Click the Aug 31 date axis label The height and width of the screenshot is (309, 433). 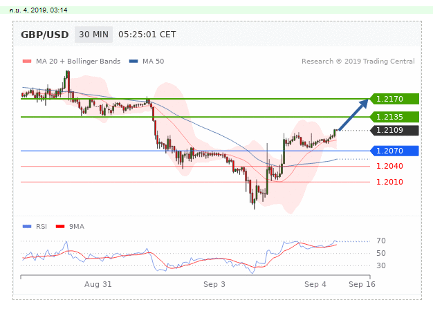[x=98, y=284]
